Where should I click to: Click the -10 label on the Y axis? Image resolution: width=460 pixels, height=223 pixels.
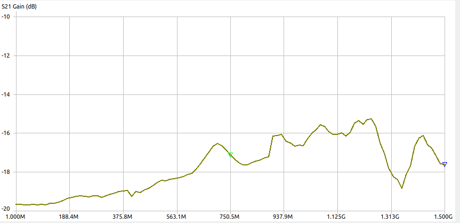(6, 17)
